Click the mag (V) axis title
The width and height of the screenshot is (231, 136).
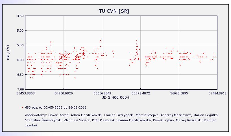[x=8, y=53]
